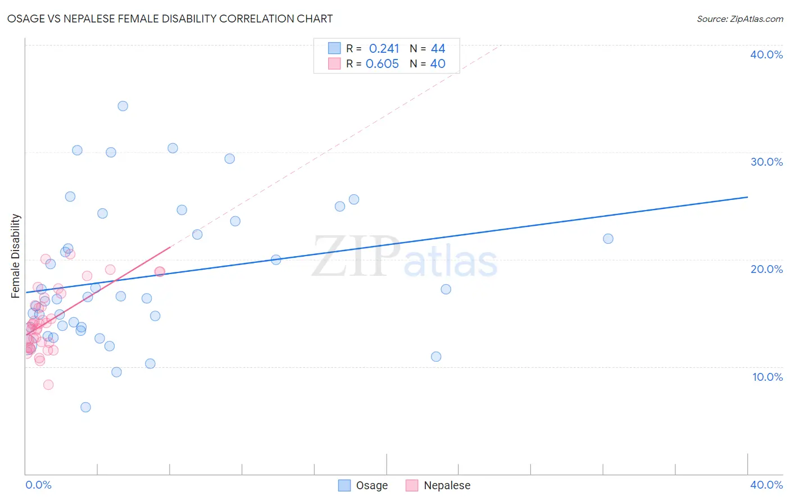Click the R value 0.605 in legend
Viewport: 790px width, 501px height.
[382, 63]
